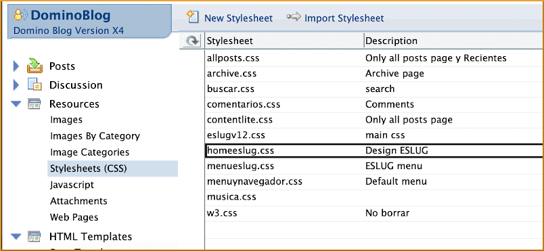
Task: Select homeeslug.css stylesheet
Action: 240,151
